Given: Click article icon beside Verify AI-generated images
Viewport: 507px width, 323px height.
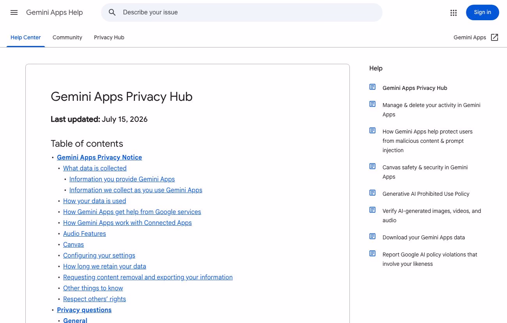Looking at the screenshot, I should point(372,210).
